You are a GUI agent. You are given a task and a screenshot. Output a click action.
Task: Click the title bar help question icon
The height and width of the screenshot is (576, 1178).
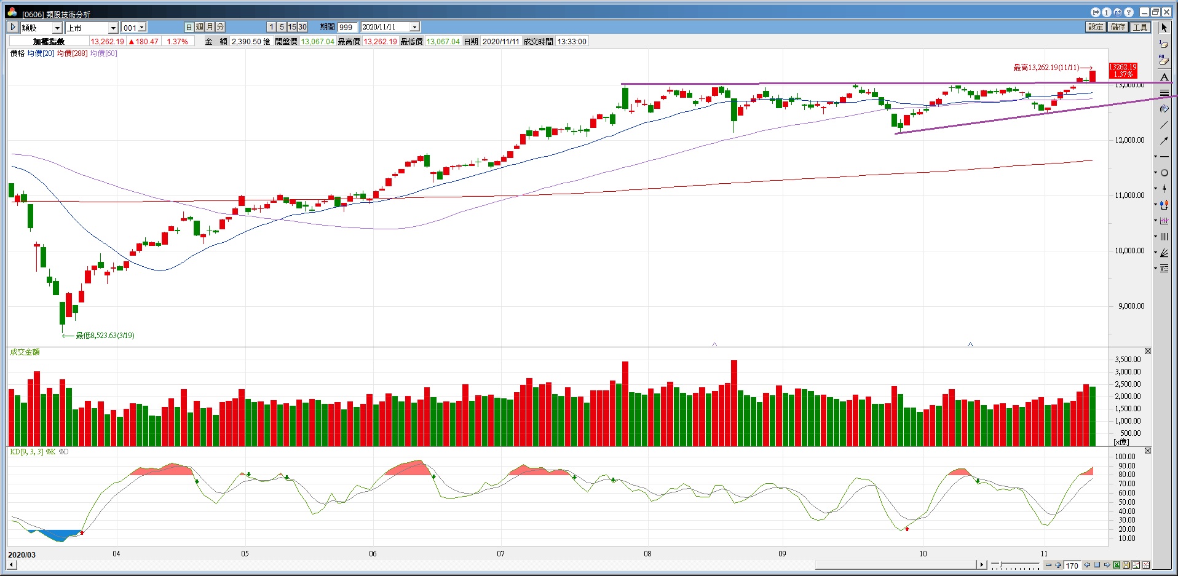(1129, 12)
